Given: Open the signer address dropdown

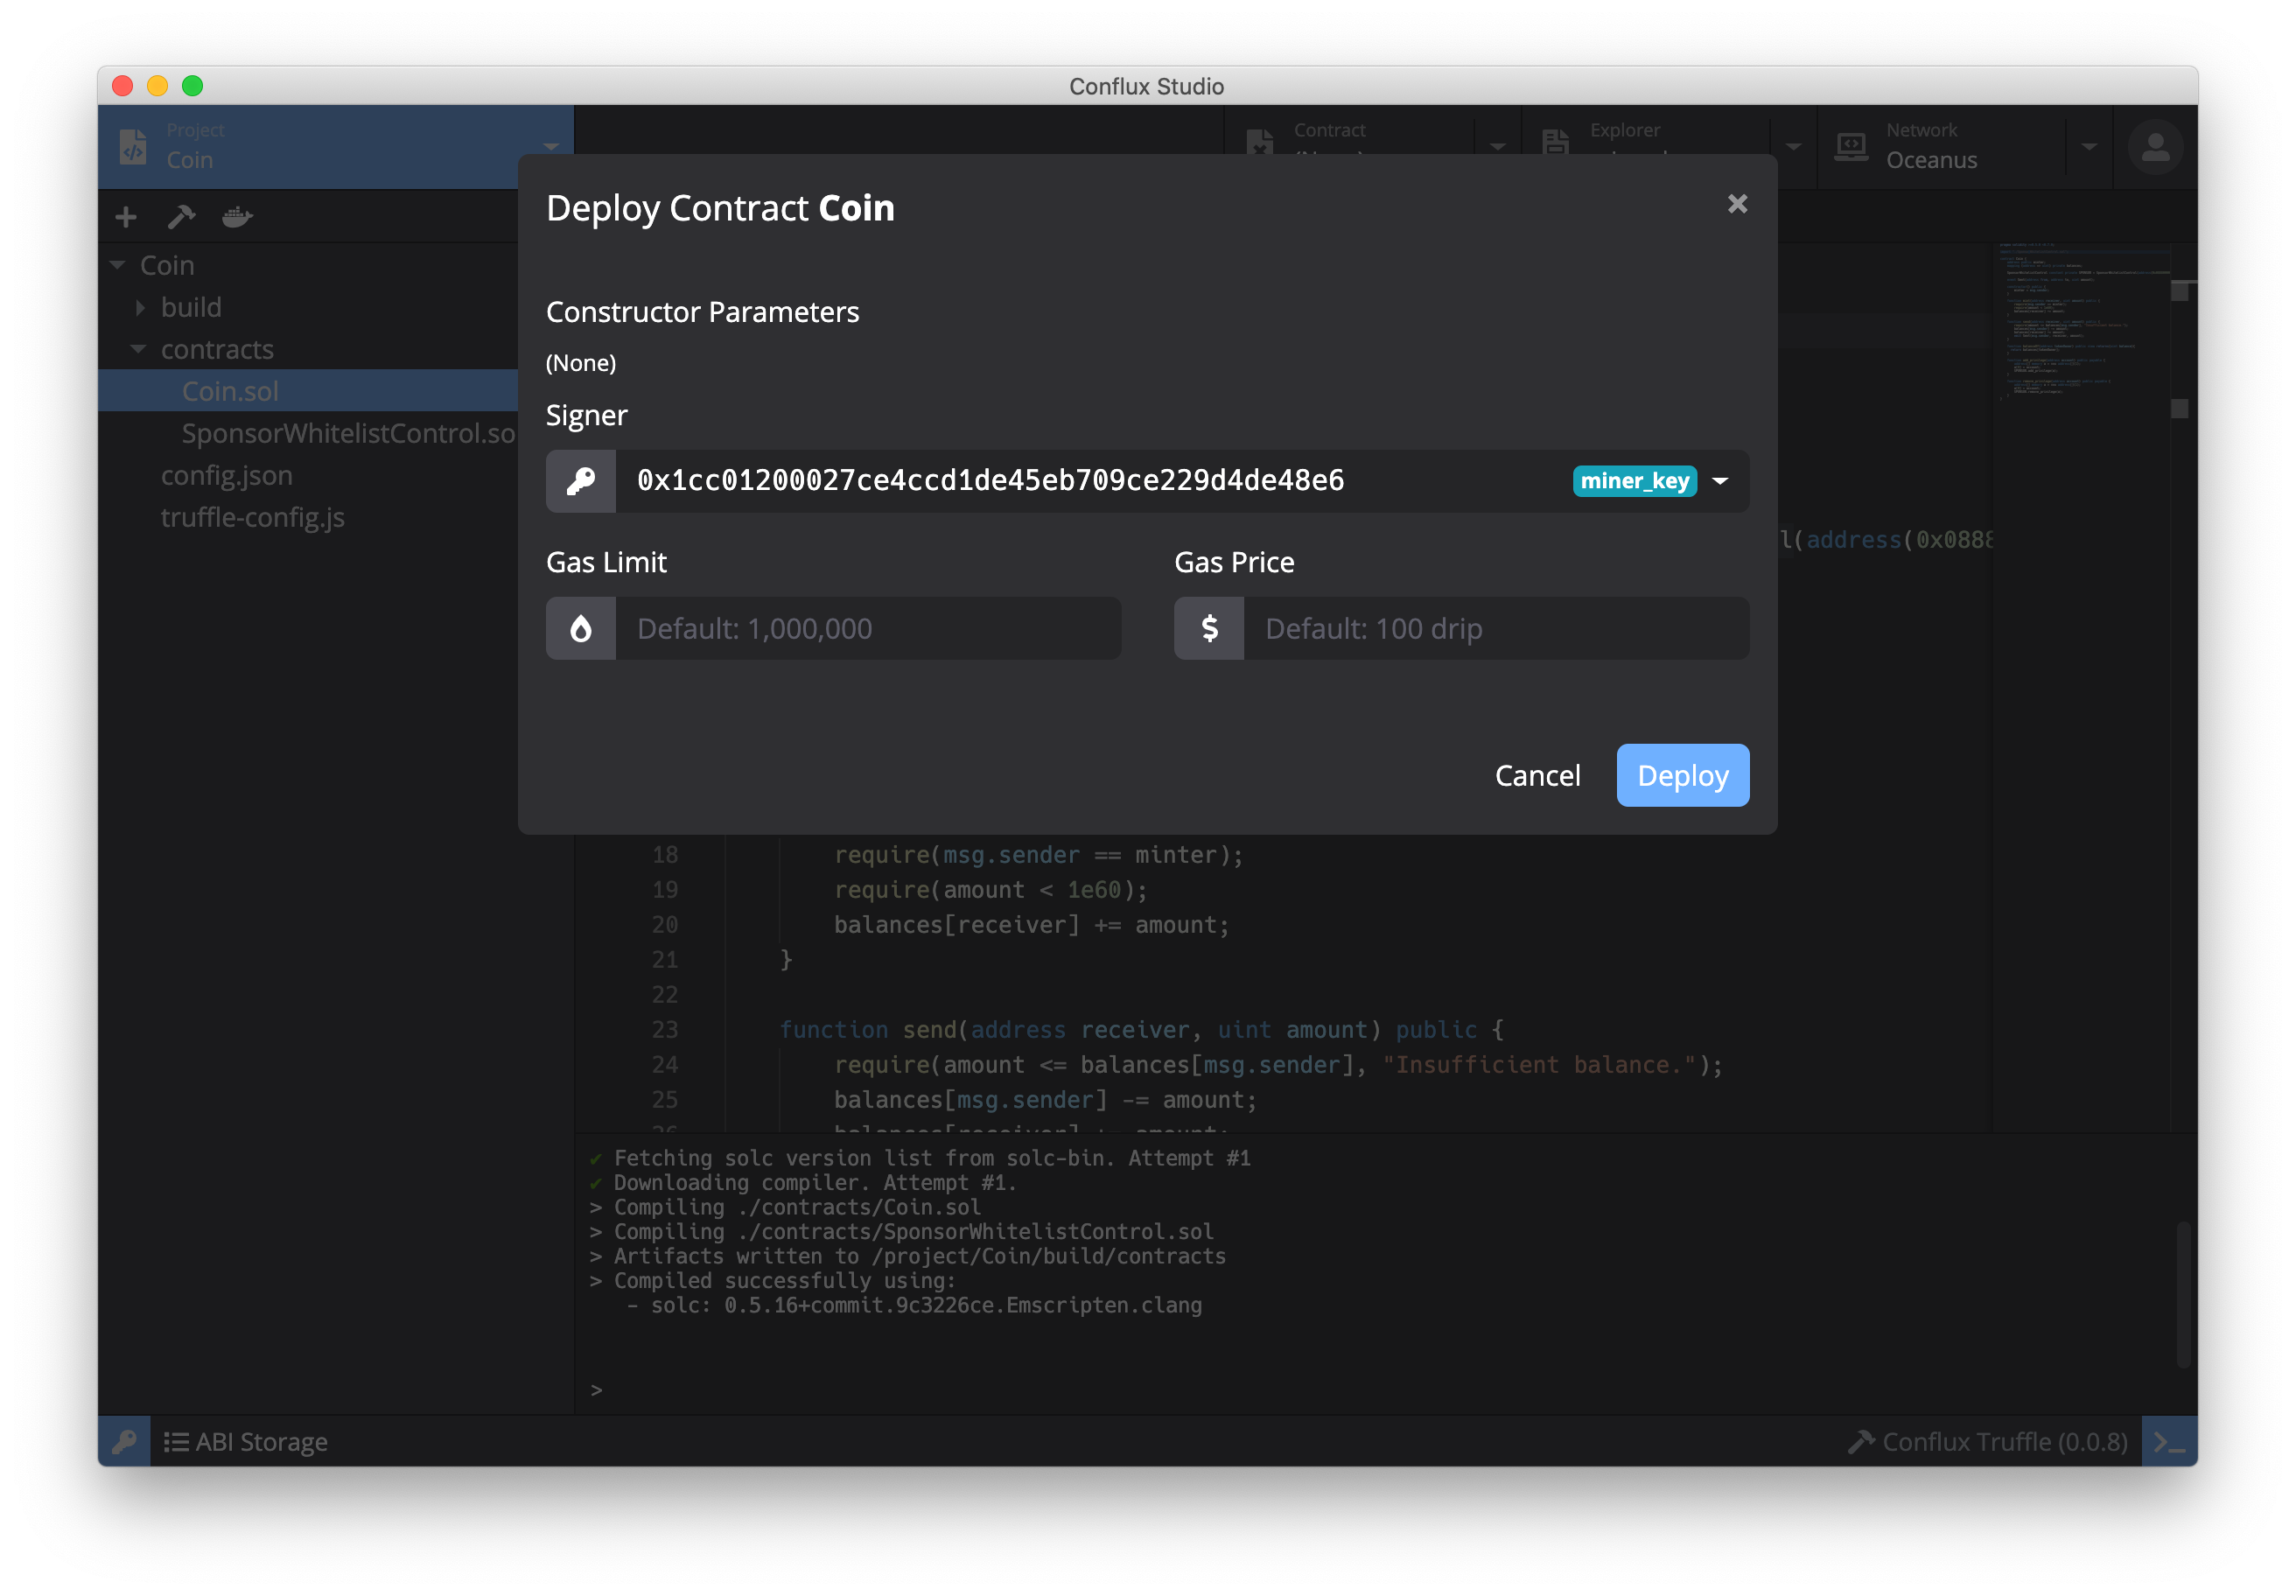Looking at the screenshot, I should click(1720, 481).
